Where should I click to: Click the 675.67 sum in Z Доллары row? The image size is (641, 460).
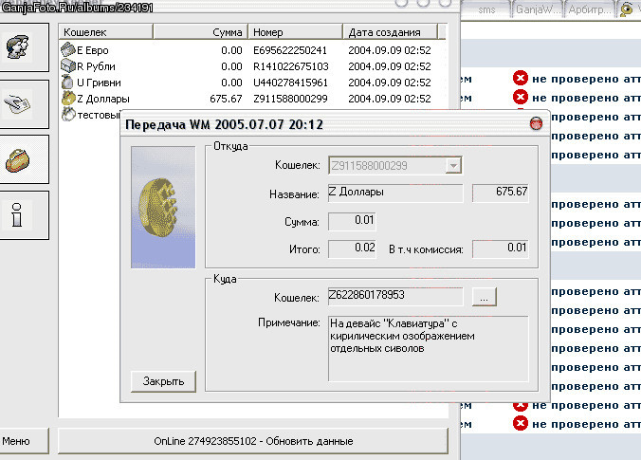point(226,99)
